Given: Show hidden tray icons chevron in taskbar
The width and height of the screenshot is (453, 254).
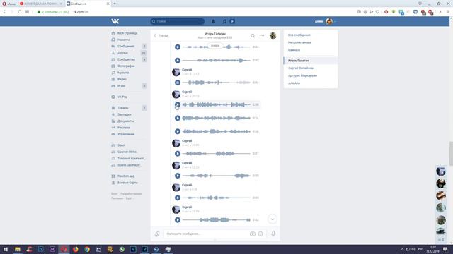Looking at the screenshot, I should click(402, 249).
